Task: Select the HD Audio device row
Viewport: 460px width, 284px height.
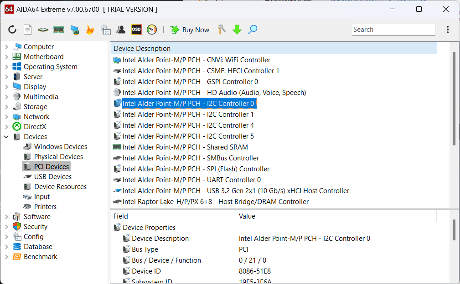Action: pos(214,93)
